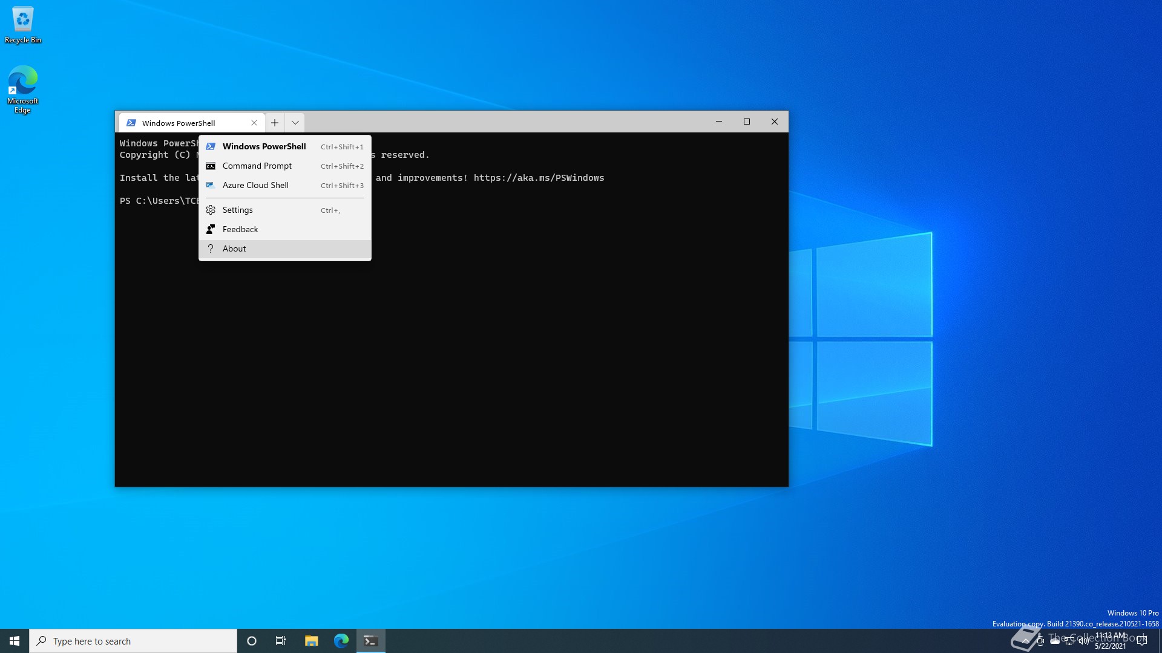Add a new tab with plus button
This screenshot has width=1162, height=653.
pyautogui.click(x=275, y=123)
